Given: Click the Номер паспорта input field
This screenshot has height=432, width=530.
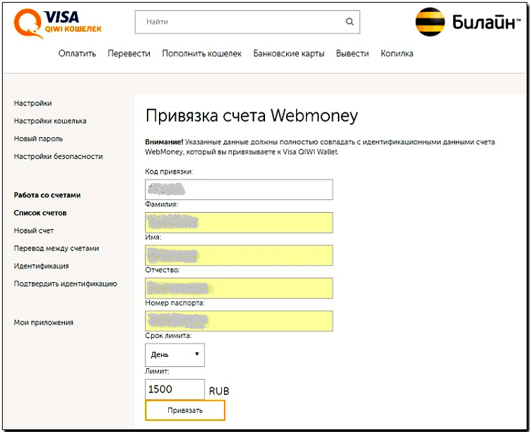Looking at the screenshot, I should (x=239, y=321).
